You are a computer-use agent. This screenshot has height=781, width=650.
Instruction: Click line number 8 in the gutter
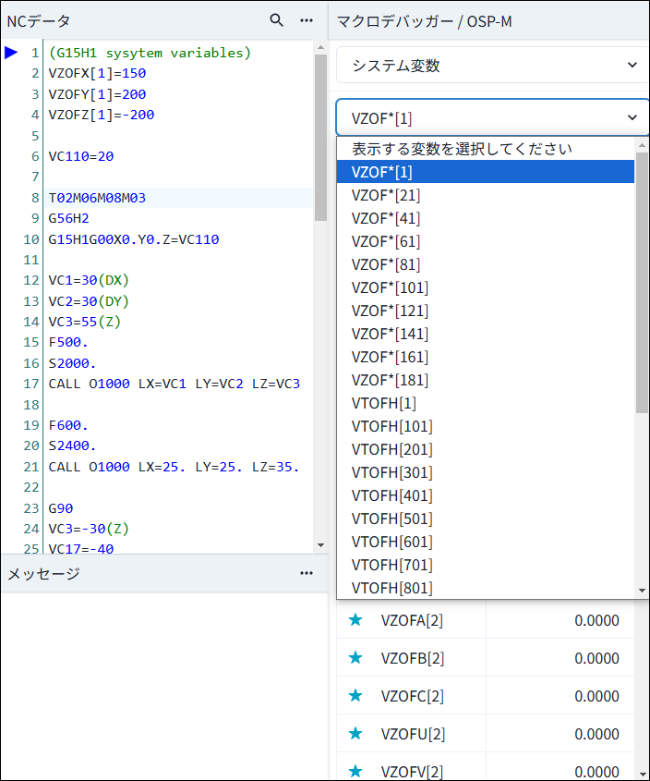click(x=35, y=198)
